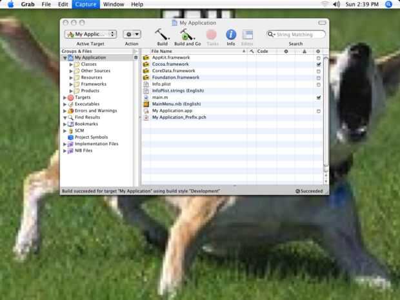Open the Grab application menu

click(x=28, y=4)
